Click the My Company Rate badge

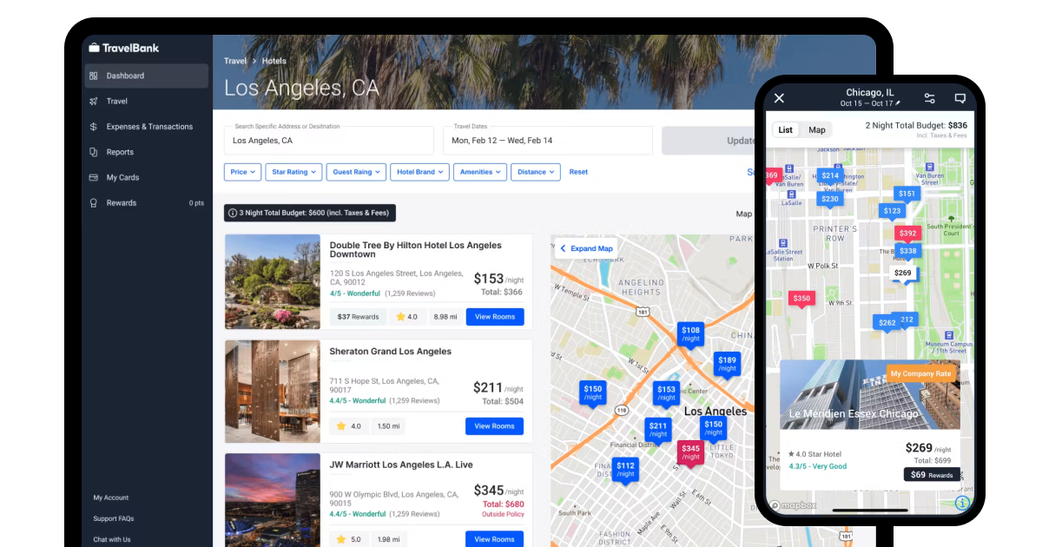[x=920, y=374]
